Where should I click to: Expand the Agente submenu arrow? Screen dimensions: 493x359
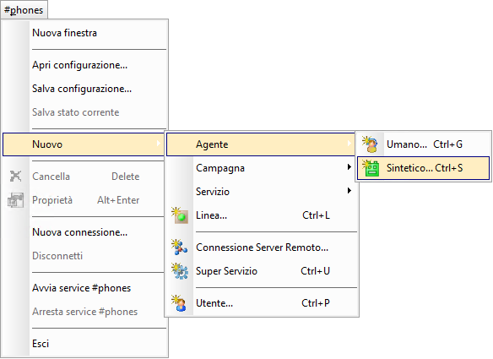coord(349,144)
